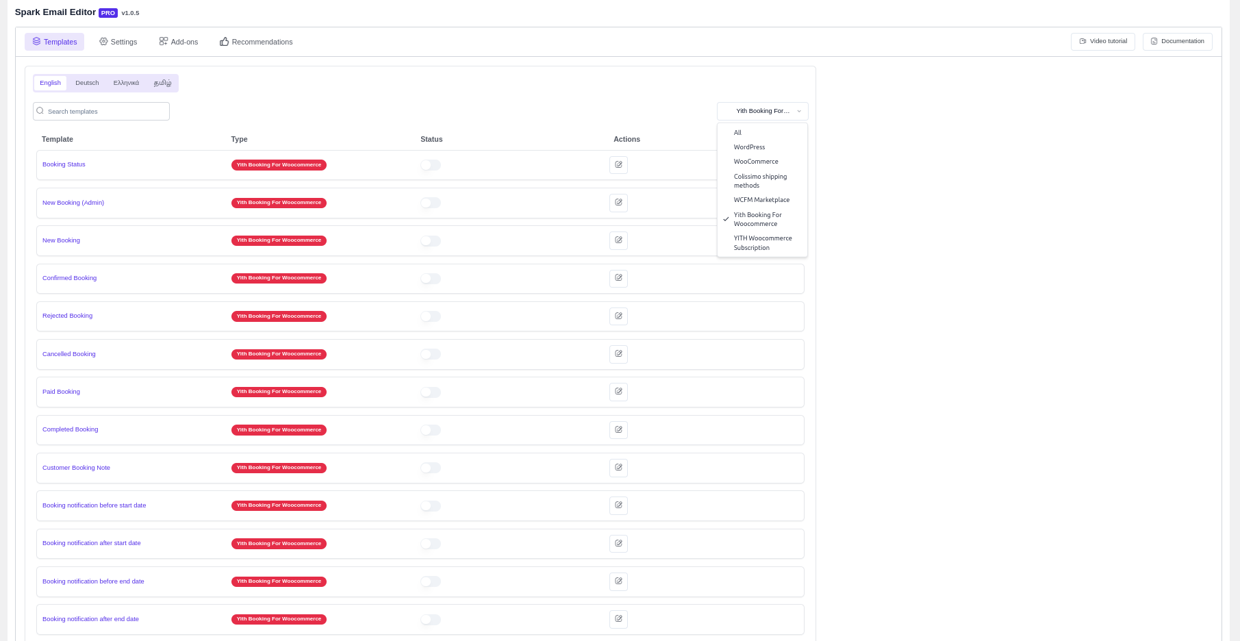Click edit icon for Booking Status template
This screenshot has height=641, width=1240.
618,165
